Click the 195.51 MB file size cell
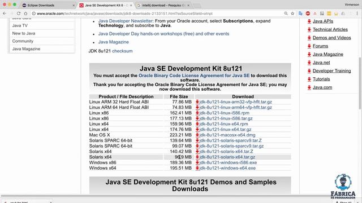The image size is (362, 203). coord(180,168)
